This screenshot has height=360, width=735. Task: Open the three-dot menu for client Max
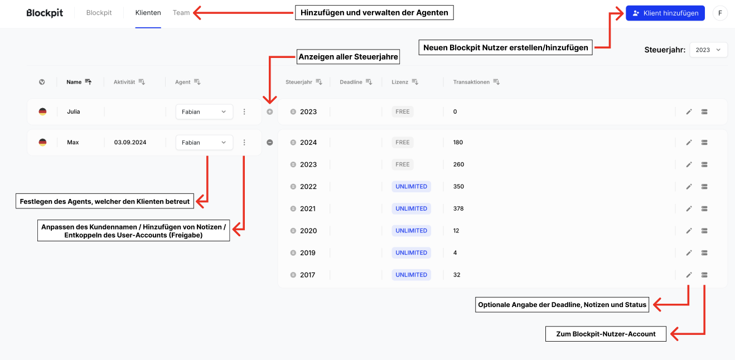point(244,143)
